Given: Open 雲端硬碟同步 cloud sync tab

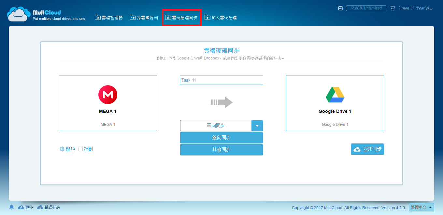Looking at the screenshot, I should [181, 18].
